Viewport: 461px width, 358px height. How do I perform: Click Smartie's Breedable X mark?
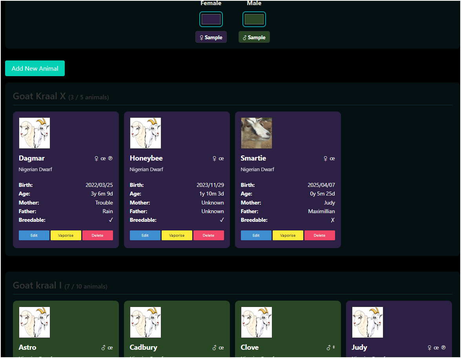(x=333, y=220)
